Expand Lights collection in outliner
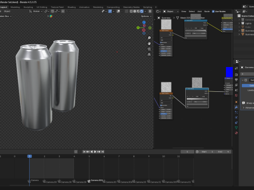254x190 pixels. pyautogui.click(x=239, y=23)
